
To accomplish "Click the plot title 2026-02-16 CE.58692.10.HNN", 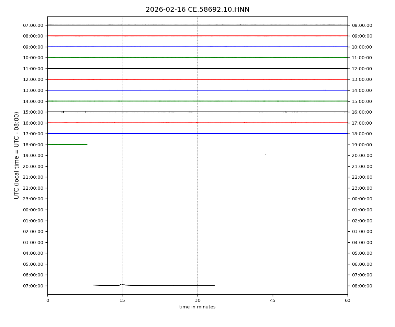I will click(197, 10).
